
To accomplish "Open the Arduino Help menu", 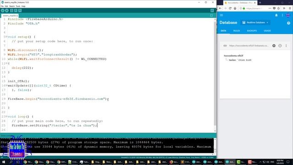I will click(23, 6).
